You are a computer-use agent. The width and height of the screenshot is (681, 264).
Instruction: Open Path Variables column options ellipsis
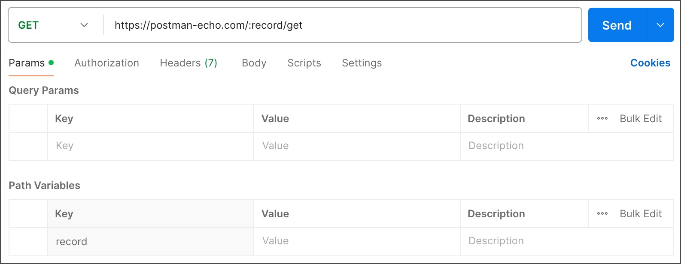(x=602, y=214)
